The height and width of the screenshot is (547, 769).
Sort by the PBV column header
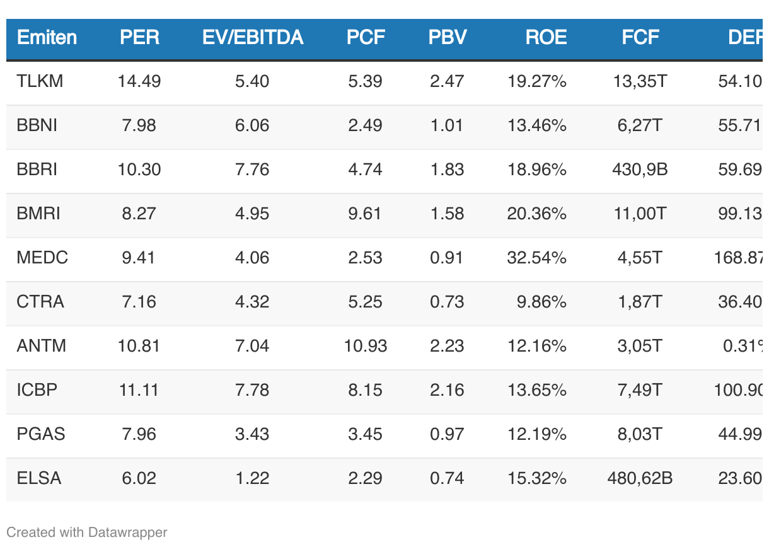448,38
